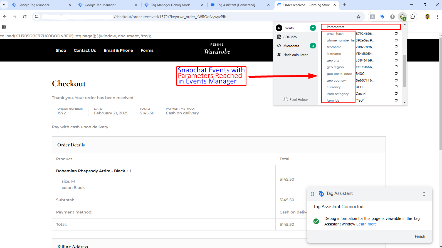This screenshot has width=442, height=248.
Task: Click the Tag Assistant extension icon in toolbar
Action: pyautogui.click(x=382, y=17)
